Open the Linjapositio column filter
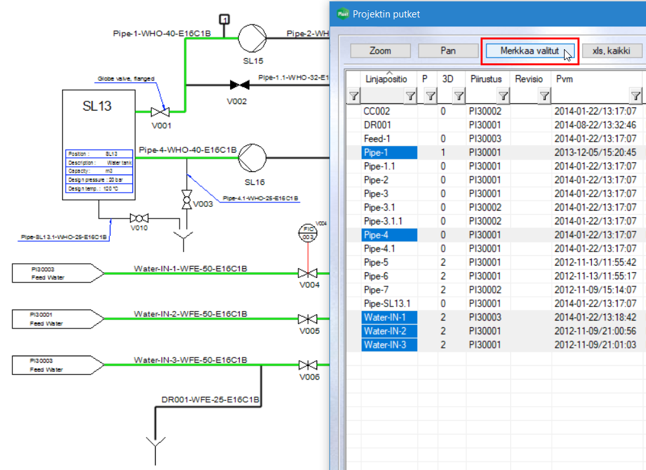 410,96
